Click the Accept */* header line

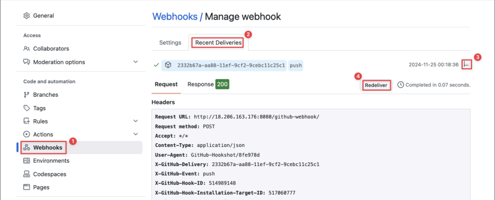tap(172, 136)
